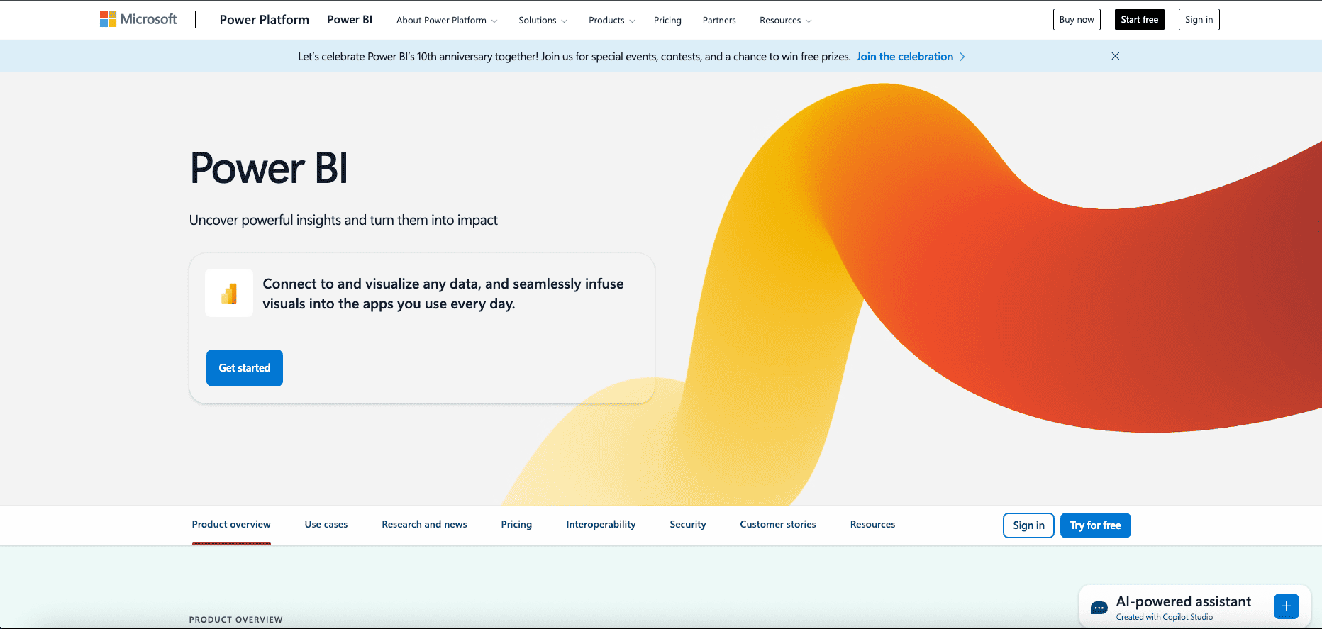Expand the Products menu
The image size is (1322, 629).
click(611, 21)
